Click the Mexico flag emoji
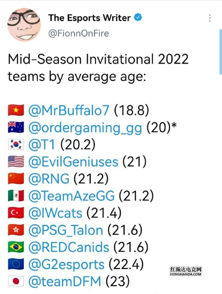The image size is (222, 294). pos(16,196)
